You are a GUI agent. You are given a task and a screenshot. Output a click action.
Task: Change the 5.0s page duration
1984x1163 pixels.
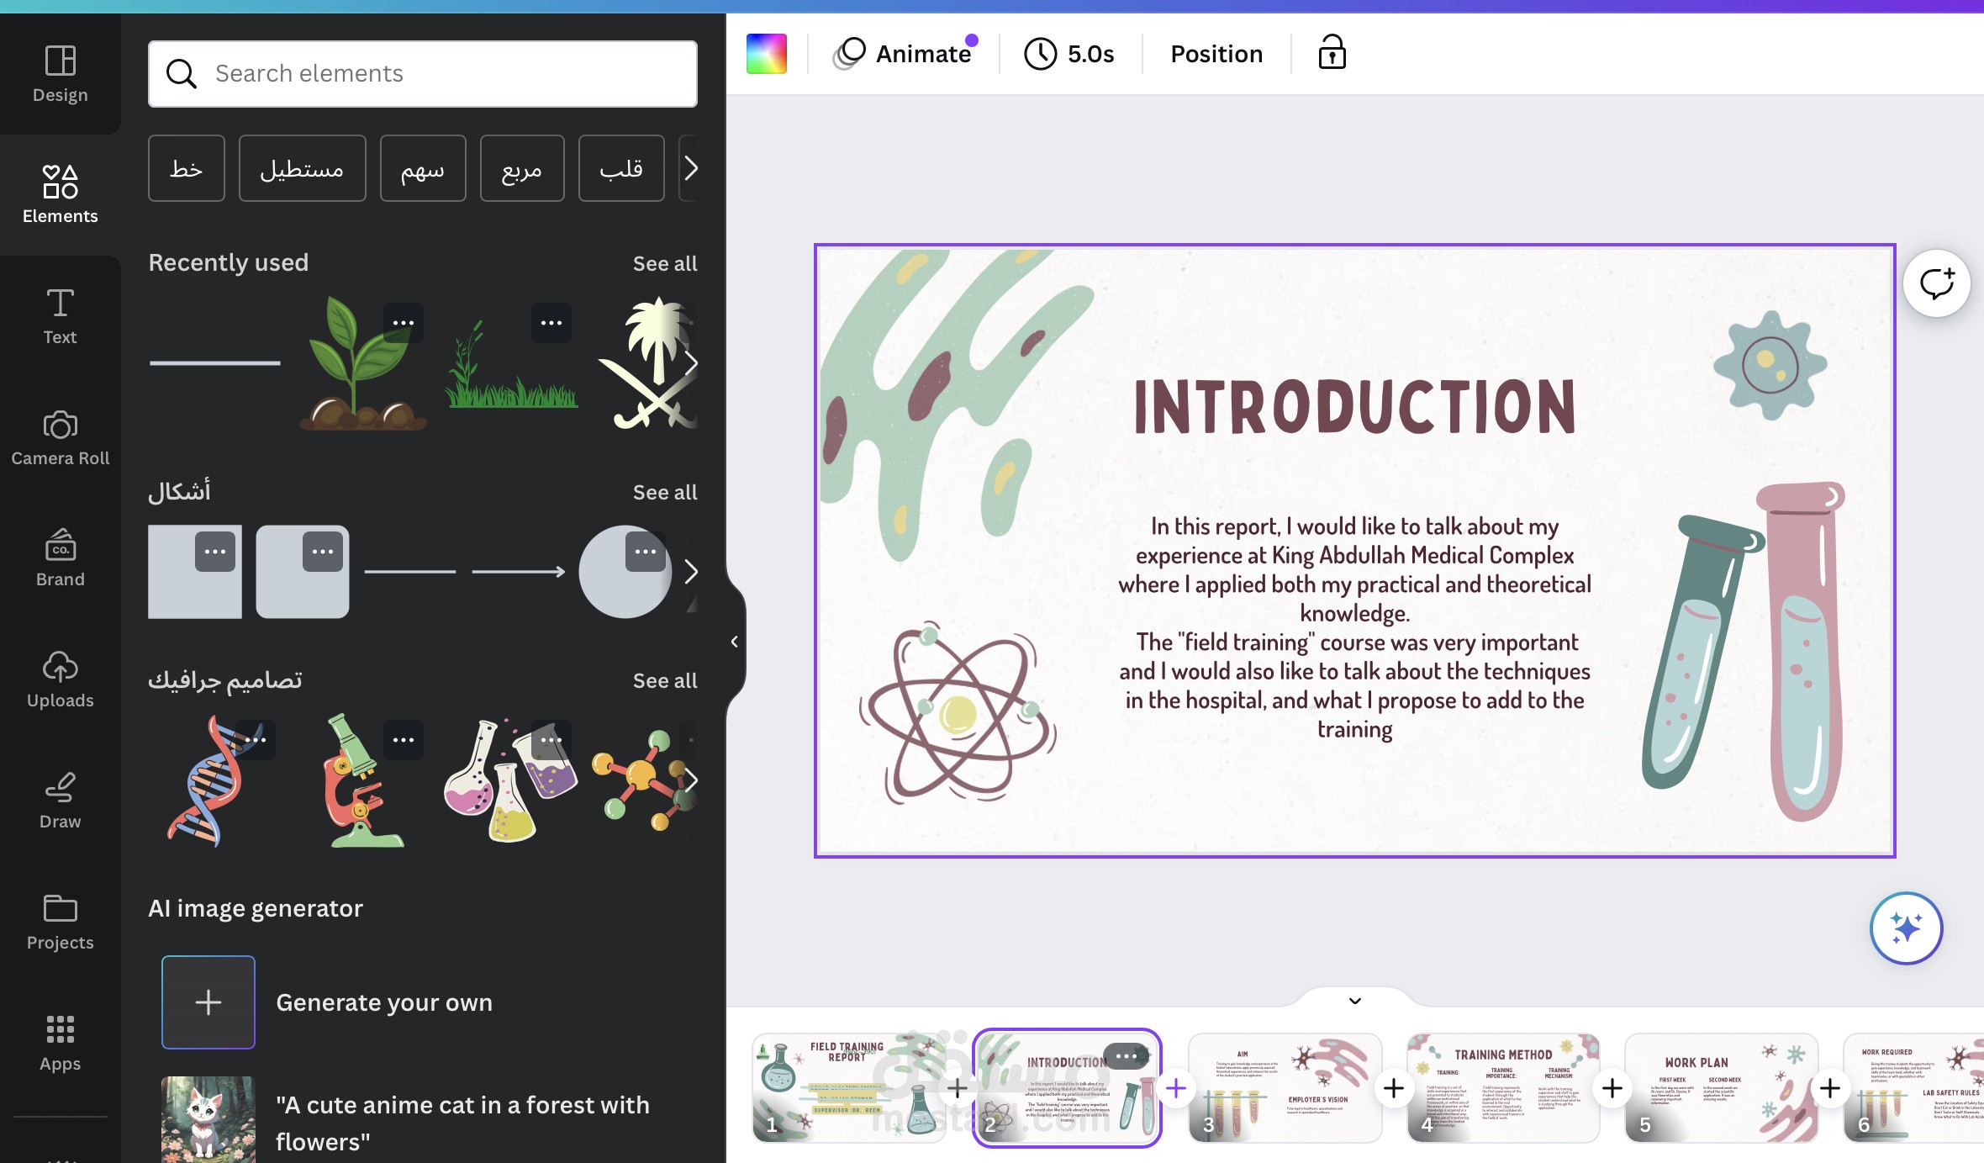[x=1069, y=54]
